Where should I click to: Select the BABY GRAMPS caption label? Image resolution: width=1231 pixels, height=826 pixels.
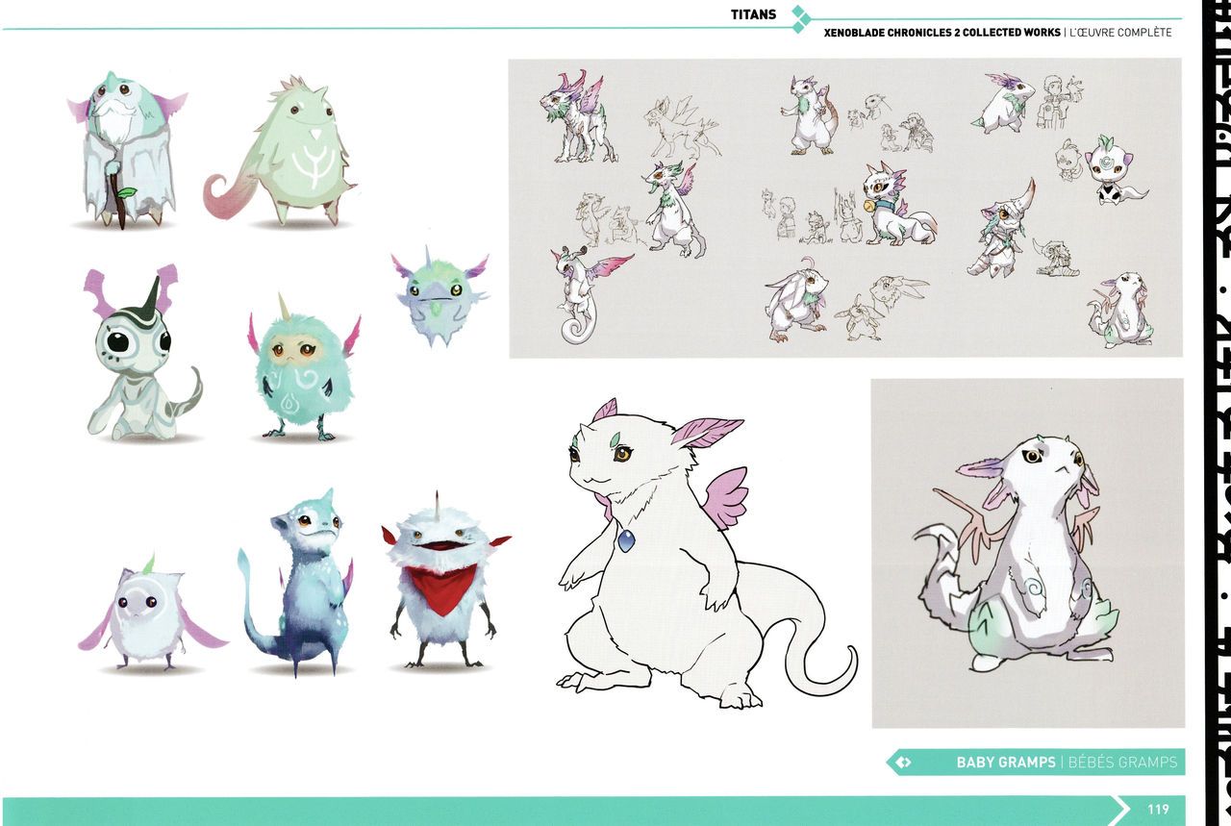(x=1004, y=763)
